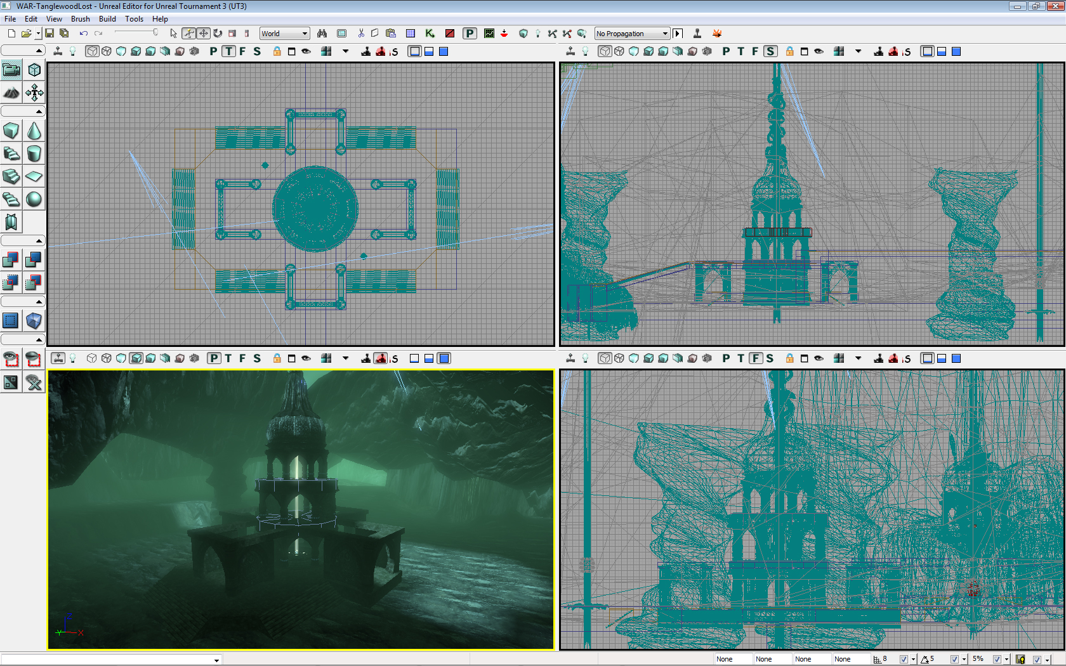The height and width of the screenshot is (666, 1066).
Task: Open the Find actors binoculars icon
Action: pos(322,34)
